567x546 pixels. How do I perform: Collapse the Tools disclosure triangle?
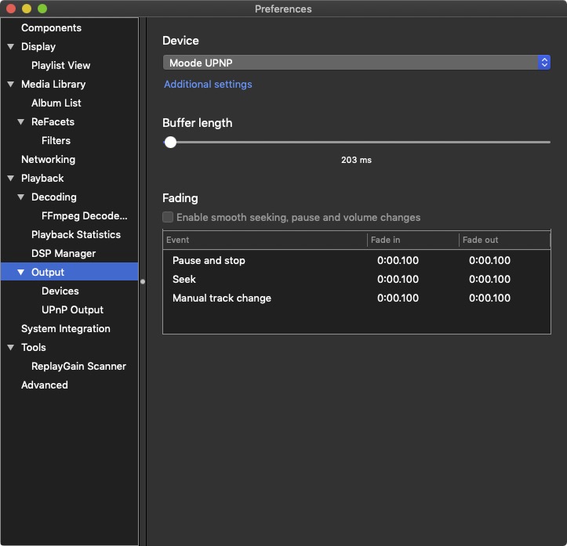tap(10, 348)
